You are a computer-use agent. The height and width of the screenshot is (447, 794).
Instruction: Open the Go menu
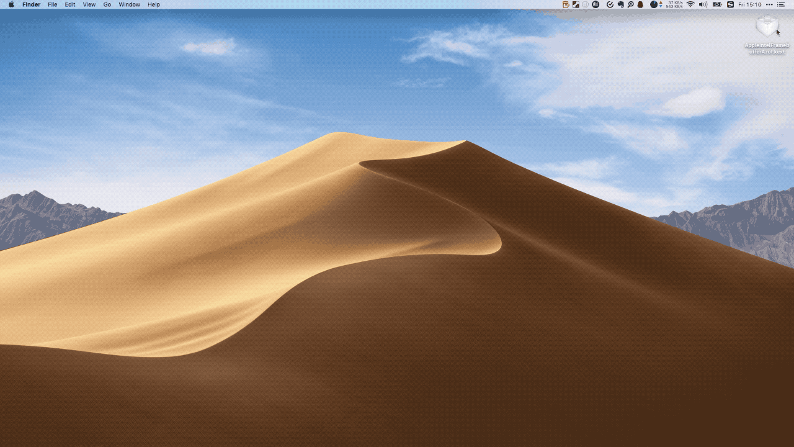point(107,4)
